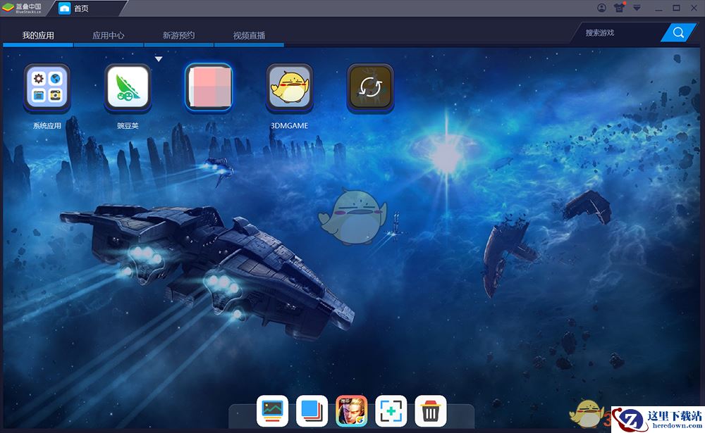Screen dimensions: 705x433
Task: Focus the 搜索游戏 search field
Action: [x=620, y=32]
